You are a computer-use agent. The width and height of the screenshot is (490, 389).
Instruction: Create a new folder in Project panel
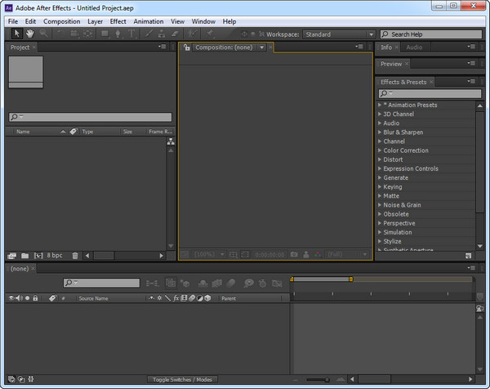tap(24, 256)
